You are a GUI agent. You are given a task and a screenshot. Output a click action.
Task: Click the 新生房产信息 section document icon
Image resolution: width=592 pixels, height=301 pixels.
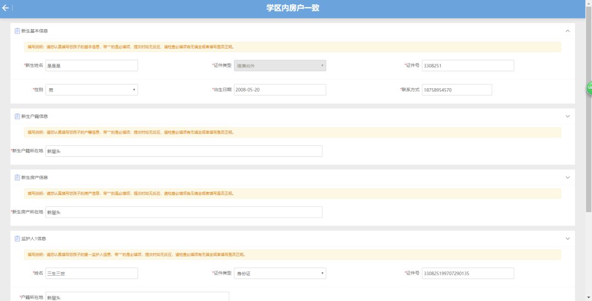point(17,178)
